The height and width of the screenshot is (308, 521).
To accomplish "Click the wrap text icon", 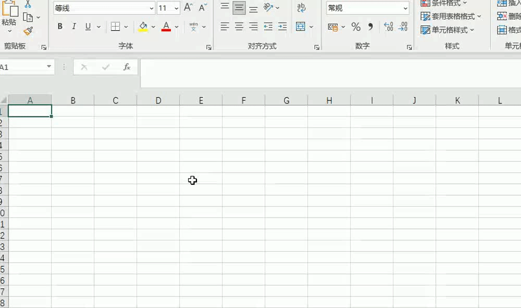I will [x=301, y=8].
